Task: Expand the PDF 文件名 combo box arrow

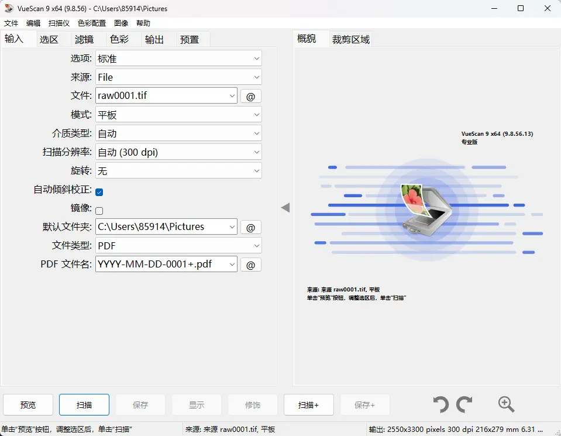Action: [232, 264]
